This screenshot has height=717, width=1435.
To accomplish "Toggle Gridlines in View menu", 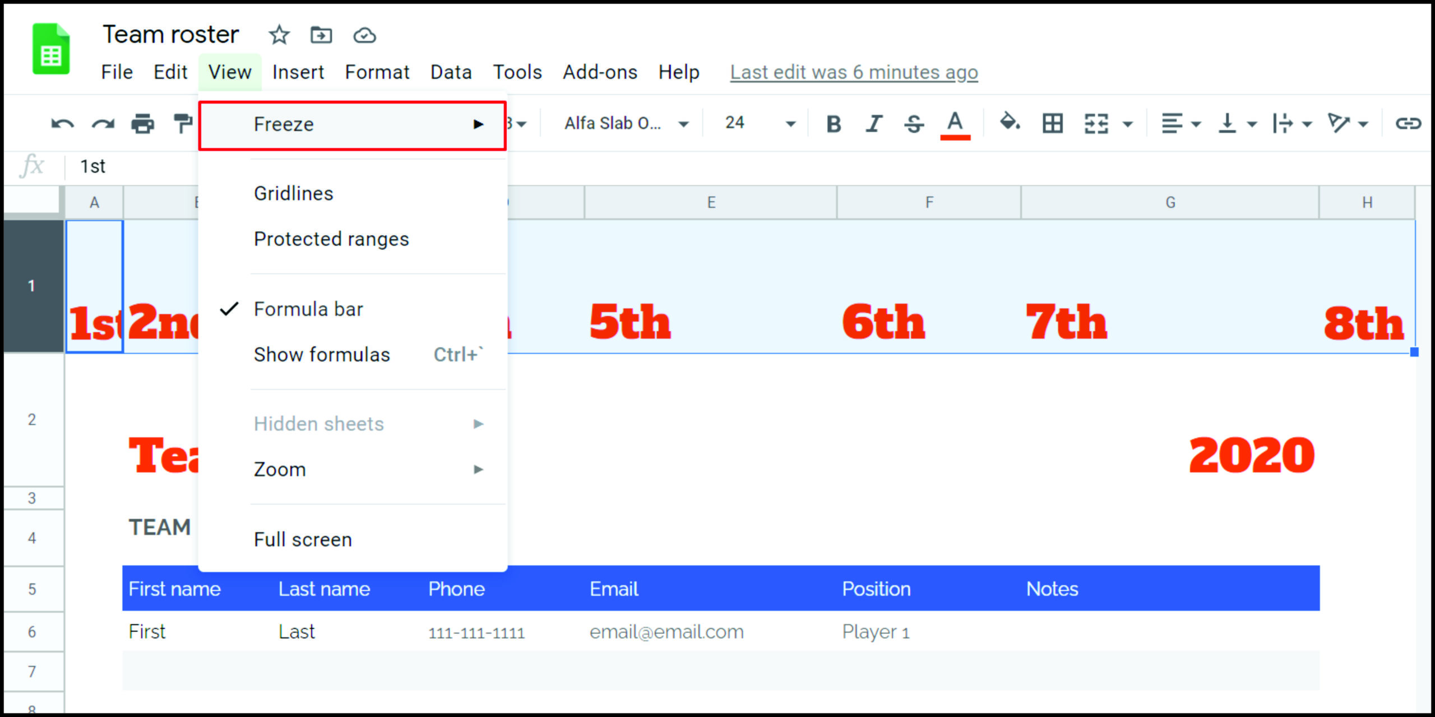I will pyautogui.click(x=293, y=193).
